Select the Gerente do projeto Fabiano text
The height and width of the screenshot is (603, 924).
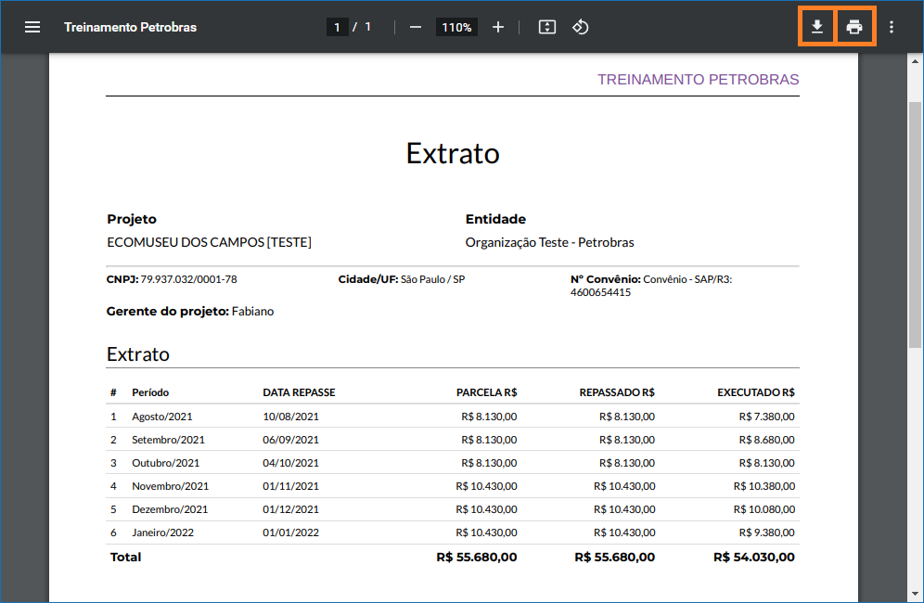[190, 311]
